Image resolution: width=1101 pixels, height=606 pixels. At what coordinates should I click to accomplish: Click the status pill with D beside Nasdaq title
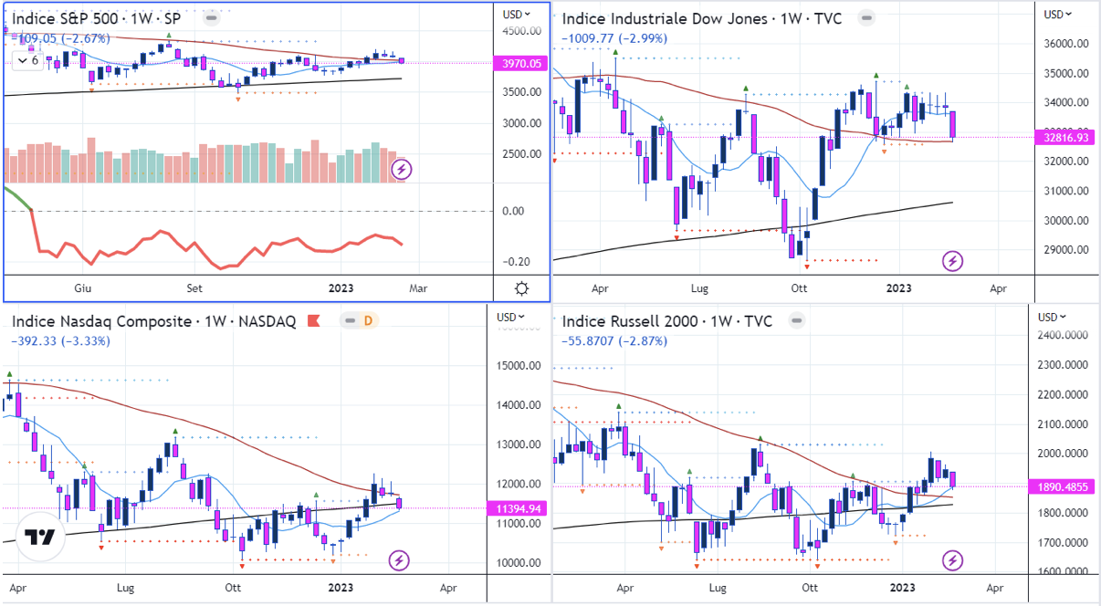358,320
